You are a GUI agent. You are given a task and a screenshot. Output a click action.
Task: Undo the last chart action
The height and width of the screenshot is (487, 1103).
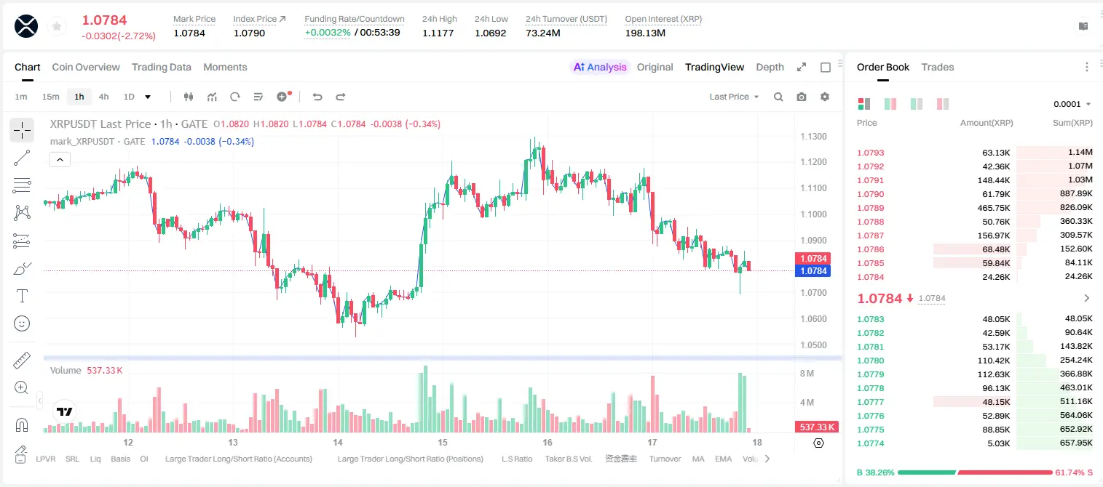pyautogui.click(x=317, y=97)
